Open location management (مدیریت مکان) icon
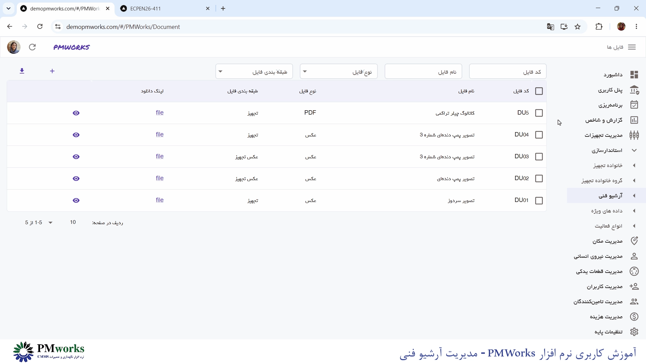 tap(634, 241)
